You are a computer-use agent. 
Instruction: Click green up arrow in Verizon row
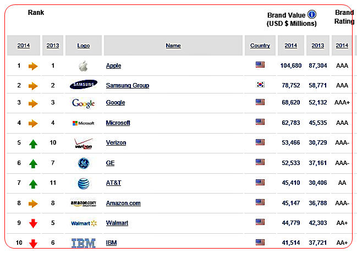coord(33,144)
